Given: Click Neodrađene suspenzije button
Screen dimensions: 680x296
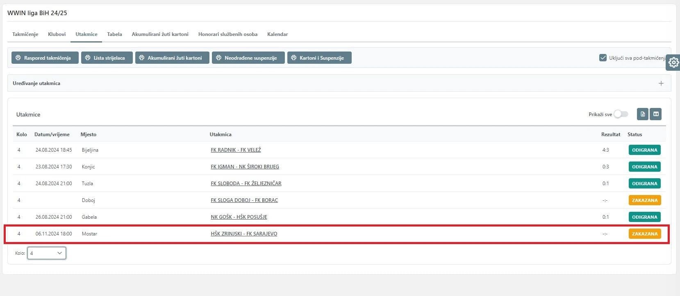Looking at the screenshot, I should point(248,58).
